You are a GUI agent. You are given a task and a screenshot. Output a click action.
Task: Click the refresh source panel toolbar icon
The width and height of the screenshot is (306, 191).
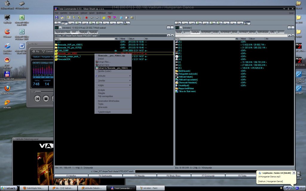click(56, 18)
